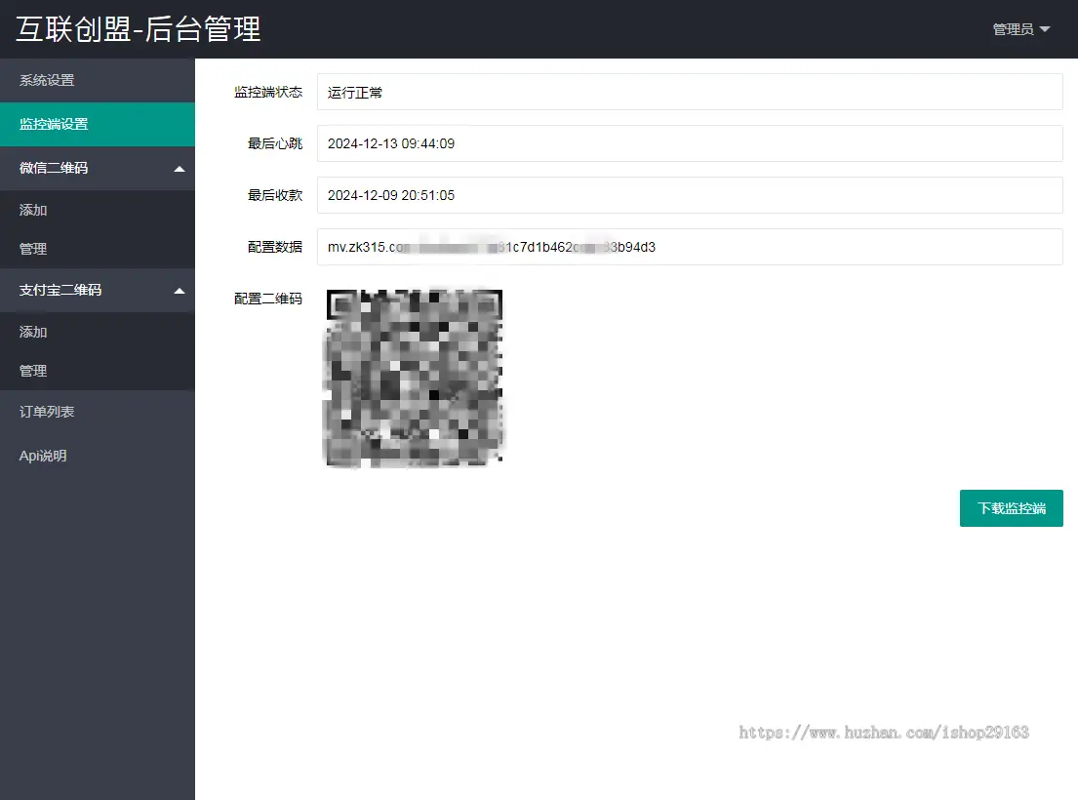Screen dimensions: 1078x800
Task: Select 监控端设置 in the sidebar
Action: coord(98,125)
